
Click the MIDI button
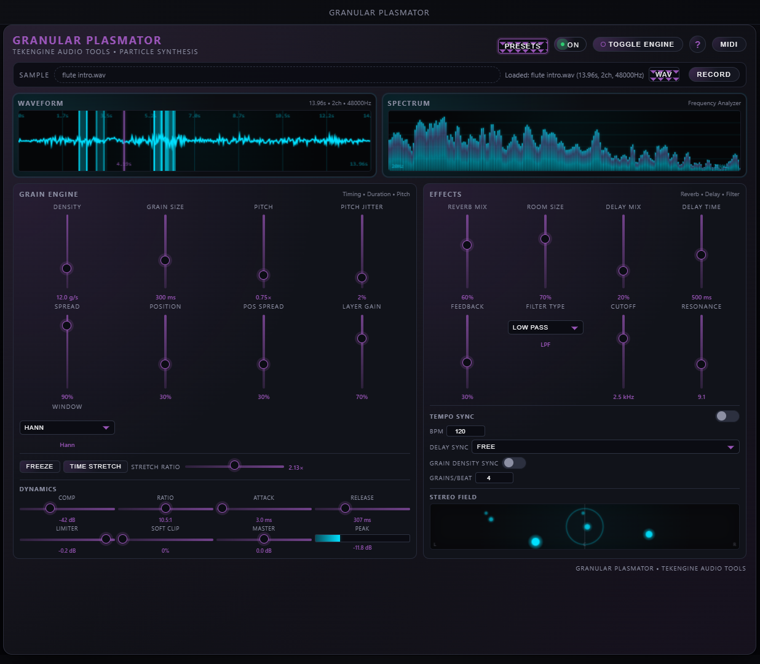coord(729,44)
